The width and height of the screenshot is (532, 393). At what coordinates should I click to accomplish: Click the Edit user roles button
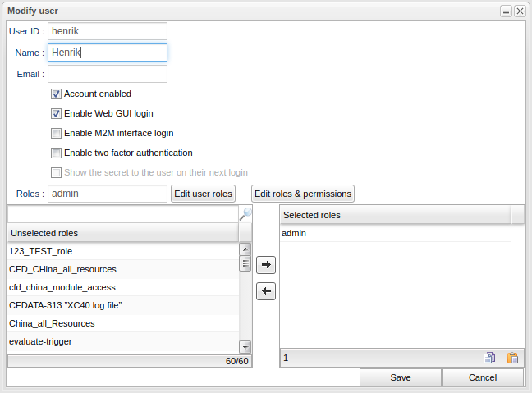[x=203, y=194]
